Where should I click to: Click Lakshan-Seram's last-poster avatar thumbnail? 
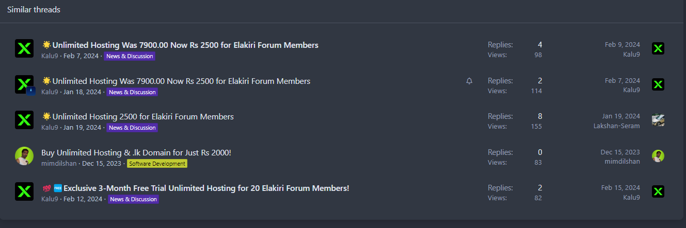tap(658, 120)
